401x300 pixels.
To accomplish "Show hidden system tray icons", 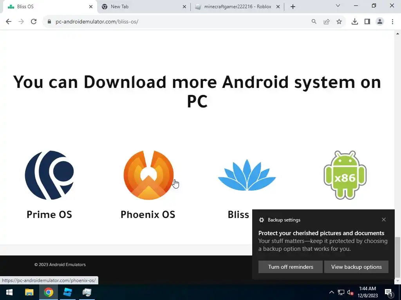I will point(331,292).
